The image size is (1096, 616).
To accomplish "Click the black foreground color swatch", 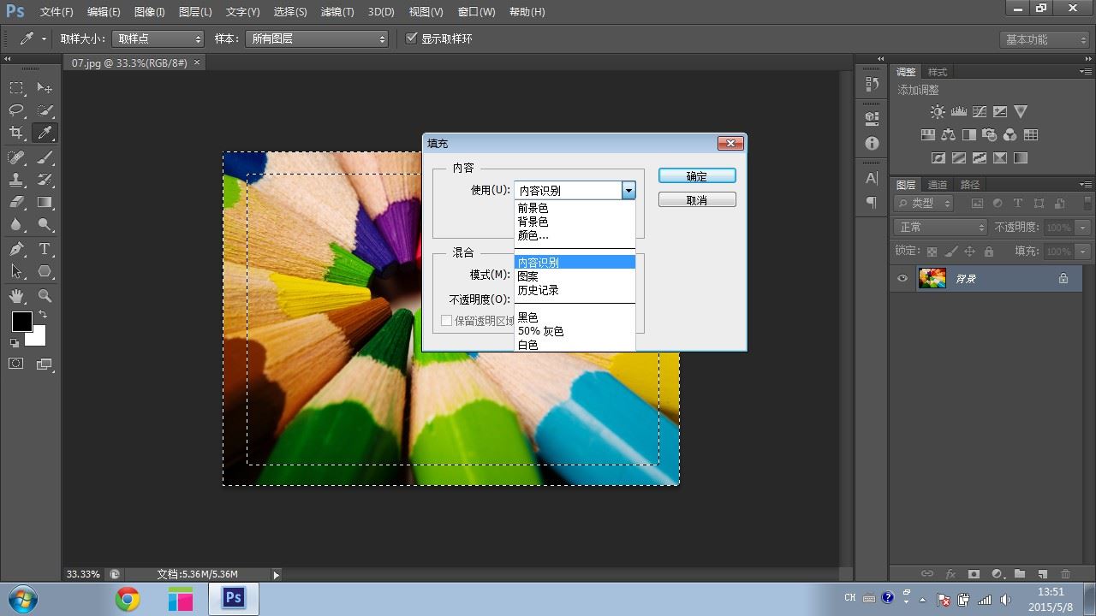I will (x=21, y=322).
